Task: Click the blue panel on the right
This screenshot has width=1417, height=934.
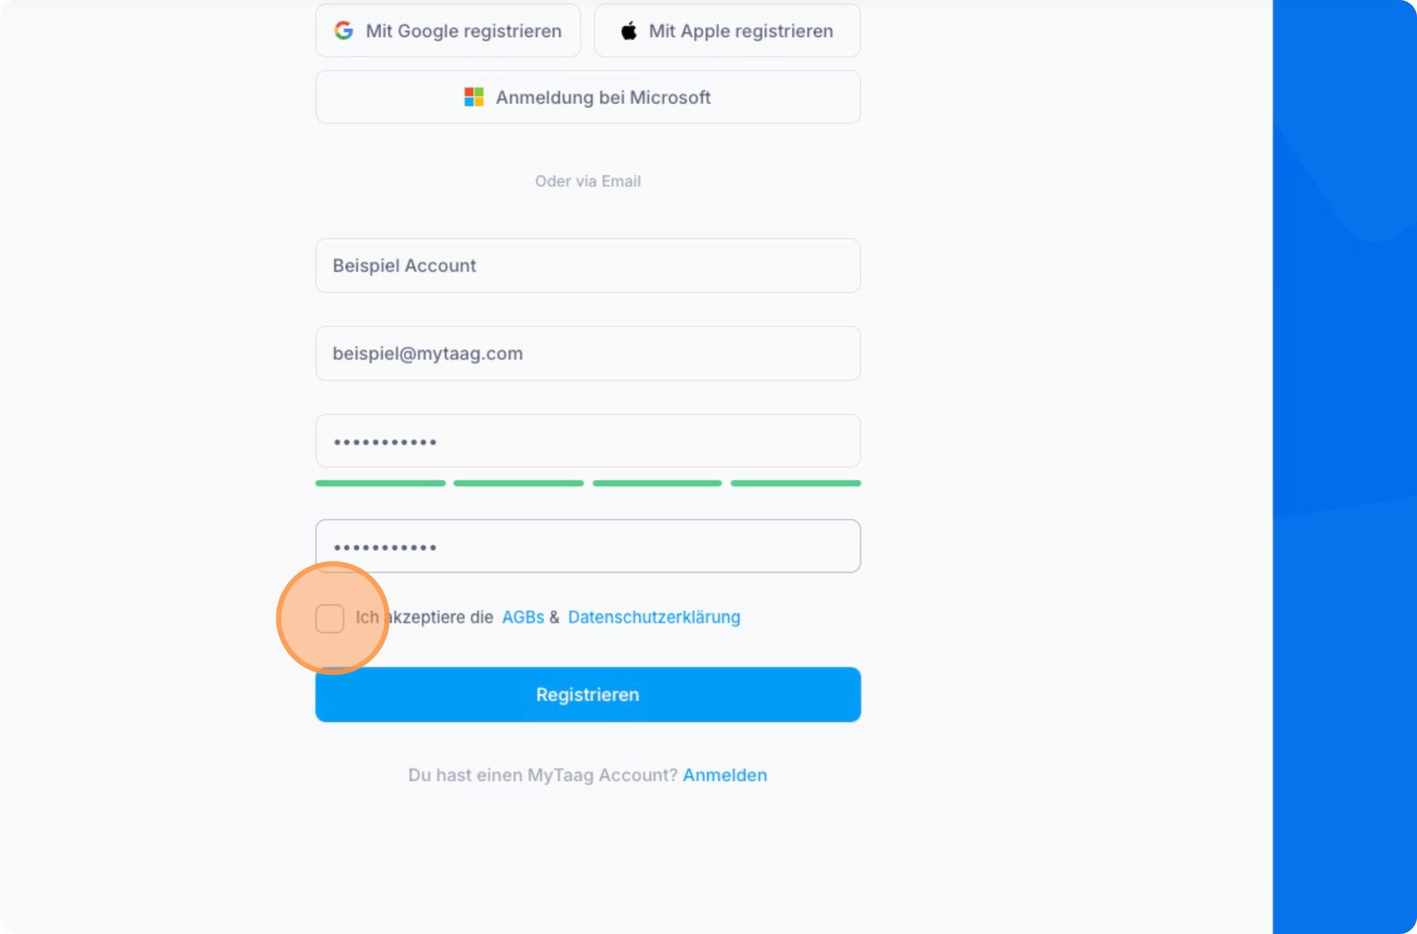Action: click(1344, 467)
